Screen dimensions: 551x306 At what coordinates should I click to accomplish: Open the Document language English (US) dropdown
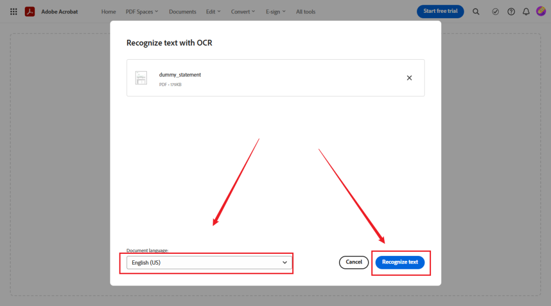[x=209, y=262]
